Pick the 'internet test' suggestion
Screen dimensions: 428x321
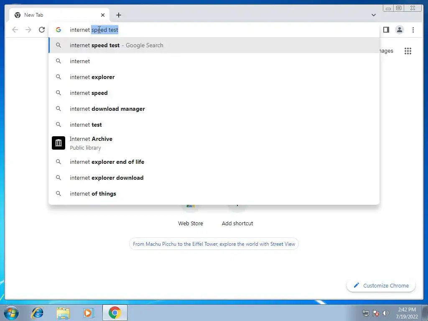point(214,125)
